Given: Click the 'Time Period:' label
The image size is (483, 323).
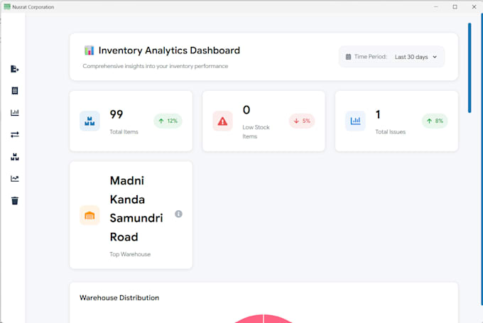Looking at the screenshot, I should pyautogui.click(x=370, y=57).
